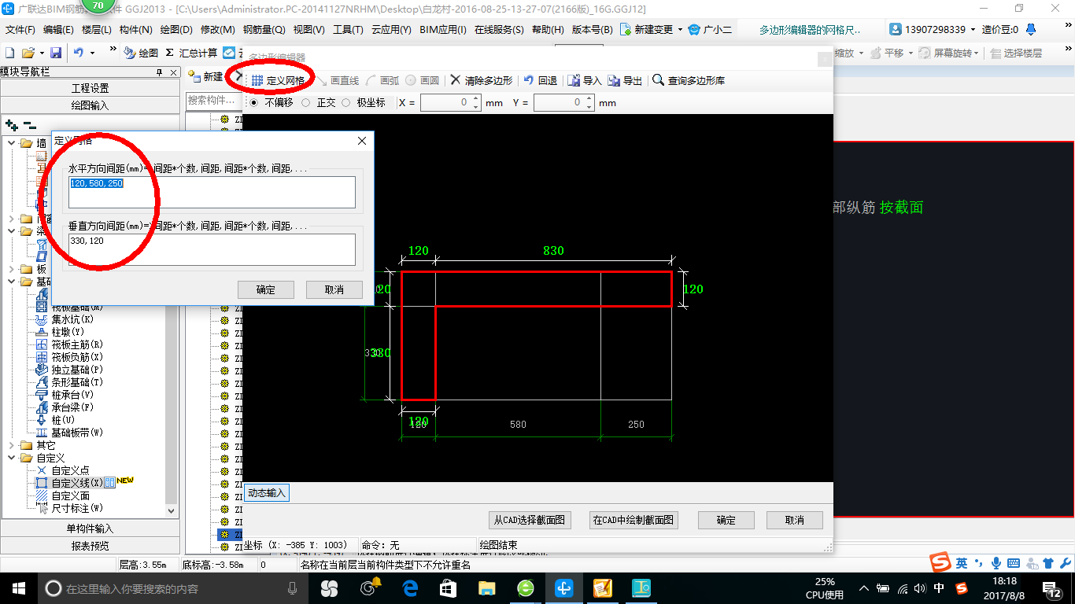The width and height of the screenshot is (1075, 604).
Task: Select 正交 radio button
Action: (x=305, y=102)
